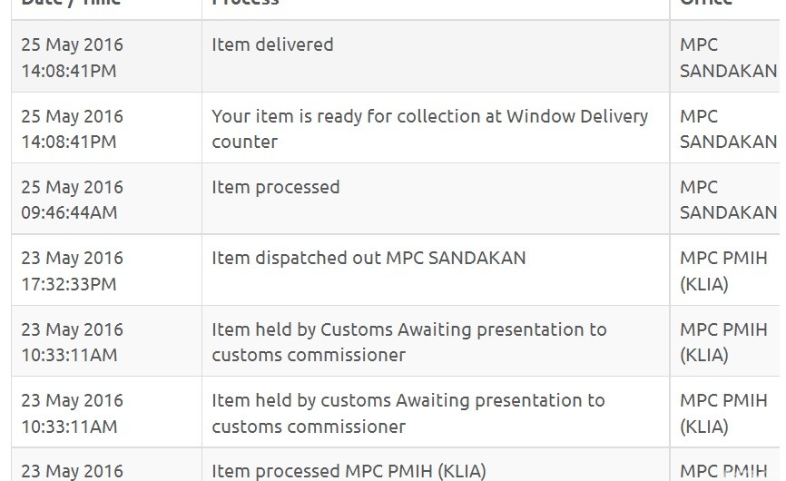786x481 pixels.
Task: Select MPC PMIH (KLIA) office in dispatched row
Action: coord(723,270)
